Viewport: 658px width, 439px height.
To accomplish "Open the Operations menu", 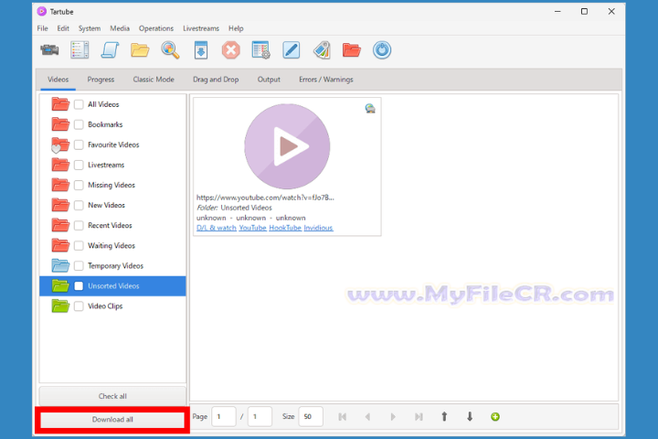I will pyautogui.click(x=156, y=28).
